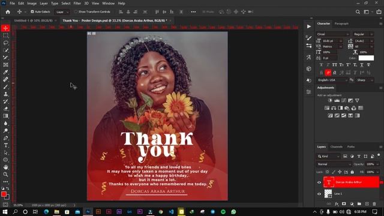Screen dimensions: 384x216
Task: Open the font family dropdown
Action: [333, 34]
